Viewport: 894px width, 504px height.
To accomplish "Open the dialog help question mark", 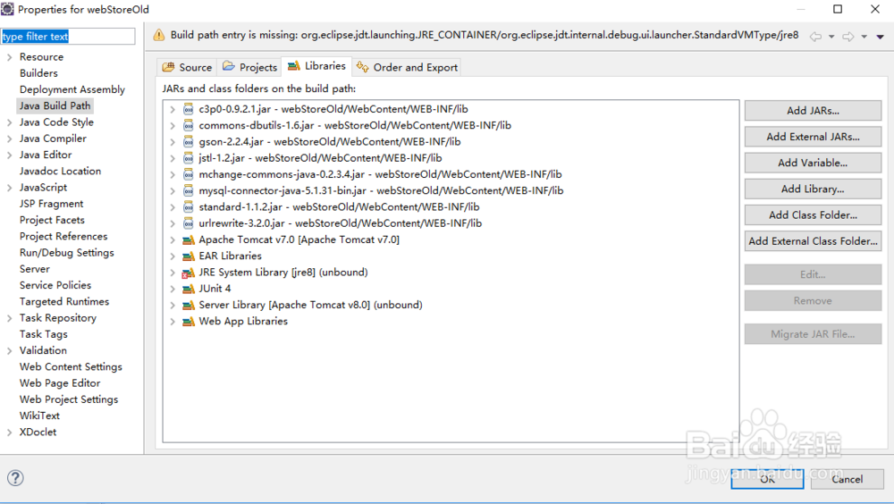I will [x=15, y=478].
